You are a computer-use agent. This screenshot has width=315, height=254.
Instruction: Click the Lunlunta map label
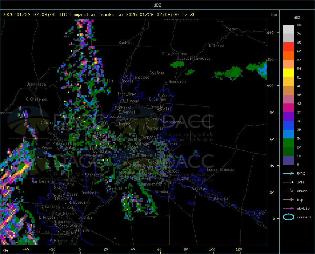click(102, 152)
